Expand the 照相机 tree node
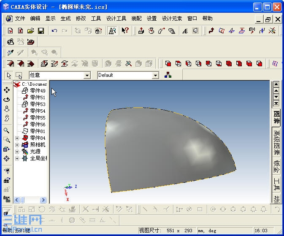 [x=17, y=145]
